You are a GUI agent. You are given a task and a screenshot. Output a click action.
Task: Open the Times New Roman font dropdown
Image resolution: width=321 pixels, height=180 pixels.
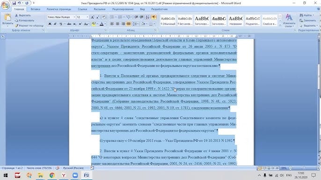(x=74, y=17)
